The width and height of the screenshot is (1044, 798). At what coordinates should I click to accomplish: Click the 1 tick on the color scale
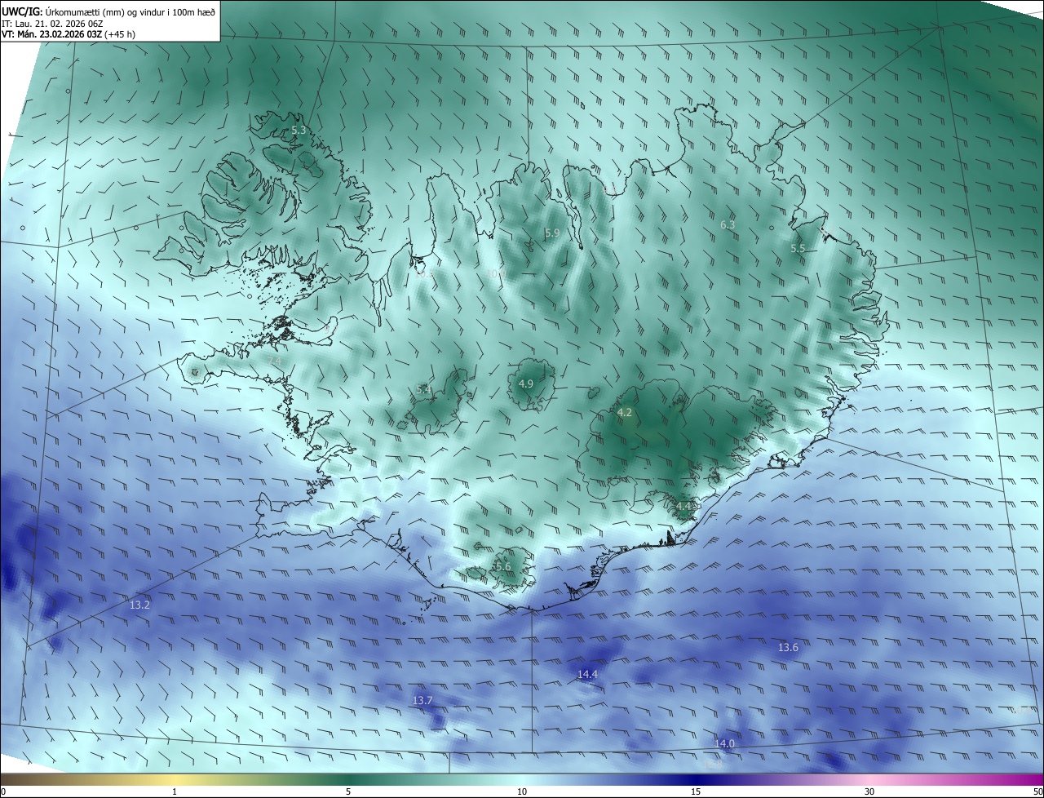tap(175, 792)
